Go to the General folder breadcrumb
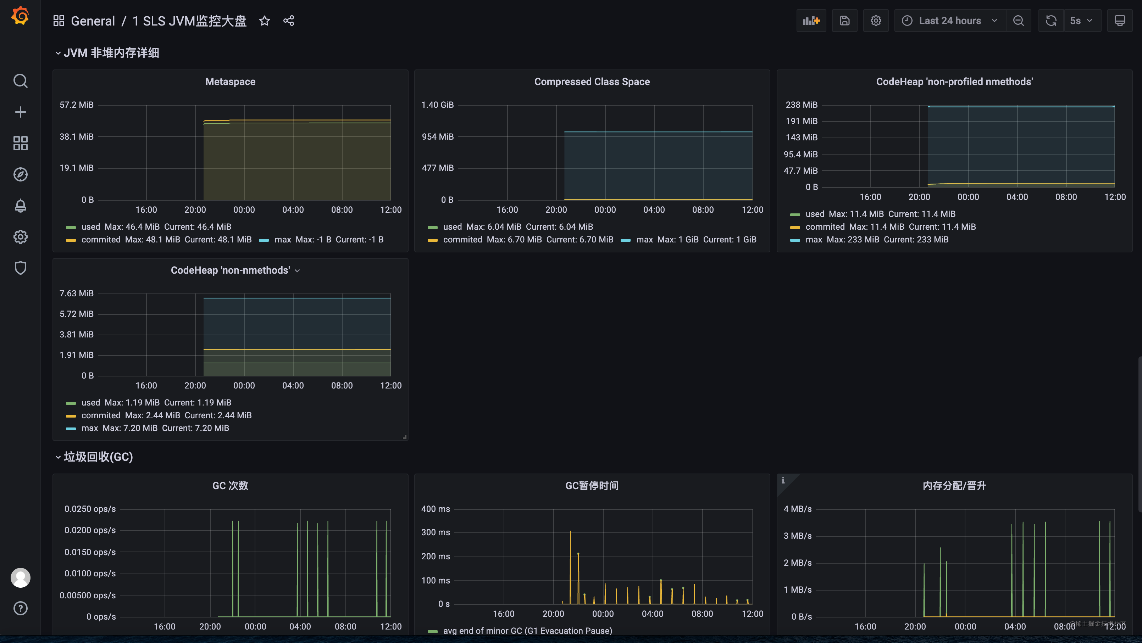 click(93, 21)
